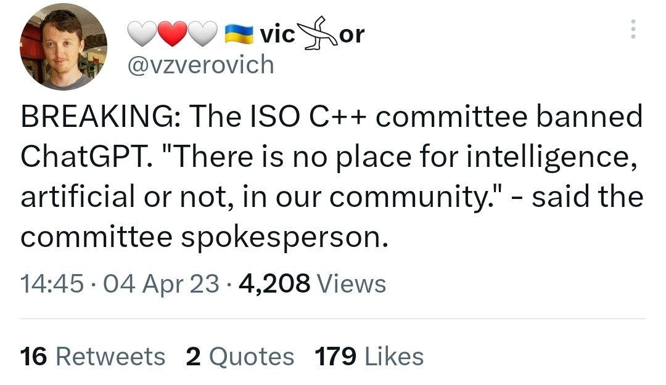
Task: Click the red heart emoji in name
Action: [x=174, y=36]
